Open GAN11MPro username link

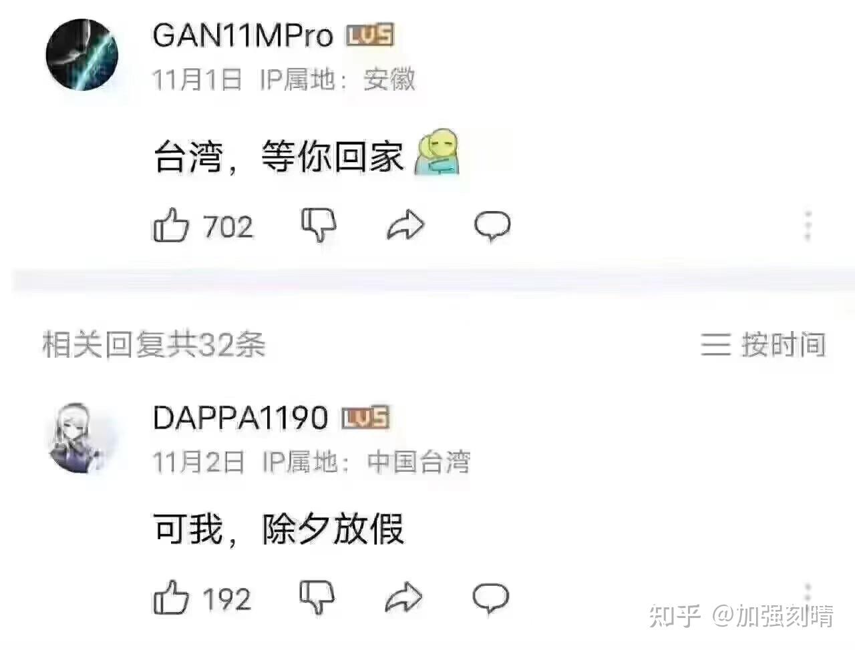tap(242, 35)
